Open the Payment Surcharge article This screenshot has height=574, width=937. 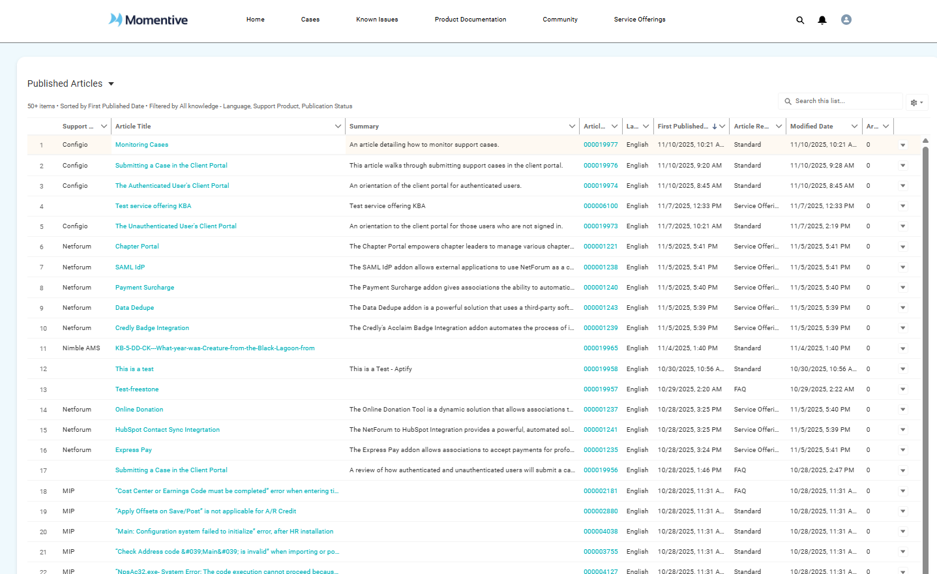(x=145, y=288)
